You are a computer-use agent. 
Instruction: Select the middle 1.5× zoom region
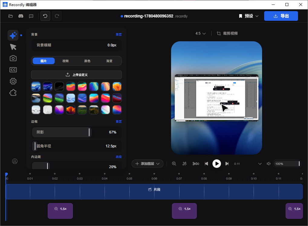(184, 211)
